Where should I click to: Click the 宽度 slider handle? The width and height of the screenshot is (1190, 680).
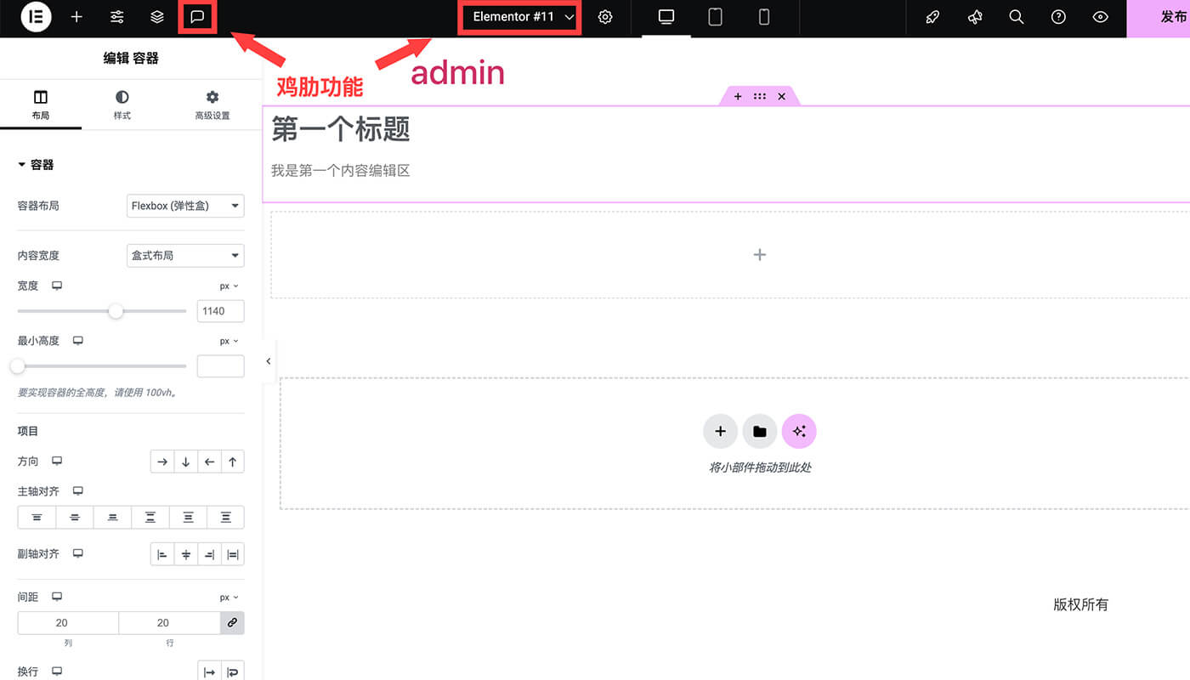[116, 311]
